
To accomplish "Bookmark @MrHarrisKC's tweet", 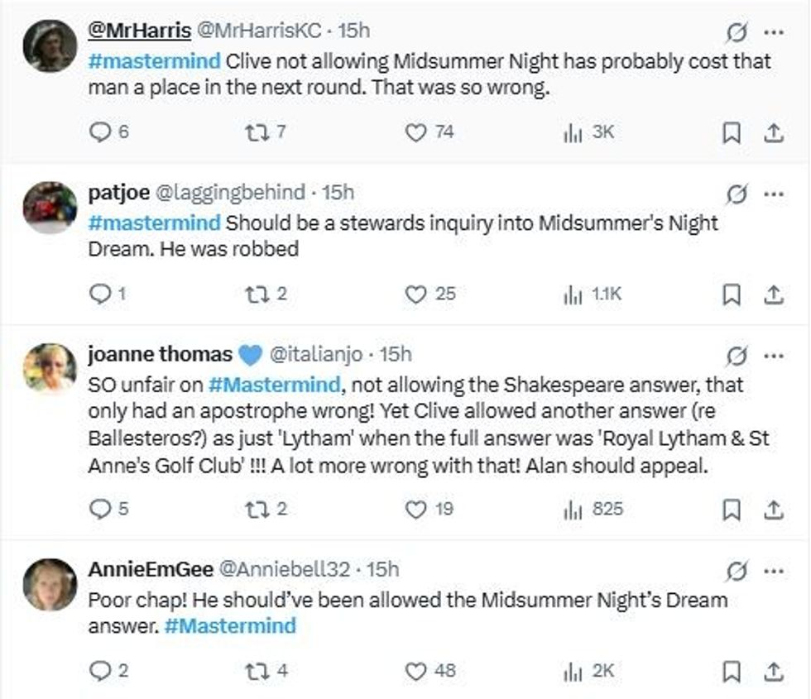I will 732,131.
